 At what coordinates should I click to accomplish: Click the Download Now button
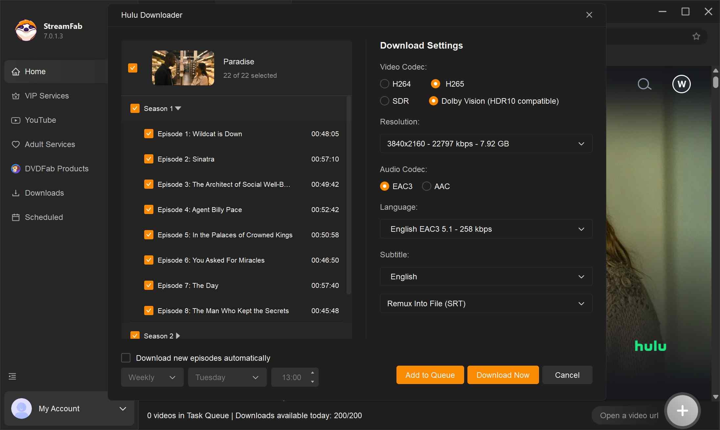[503, 375]
